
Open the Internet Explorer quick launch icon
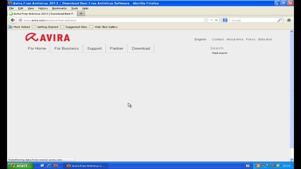click(x=49, y=166)
